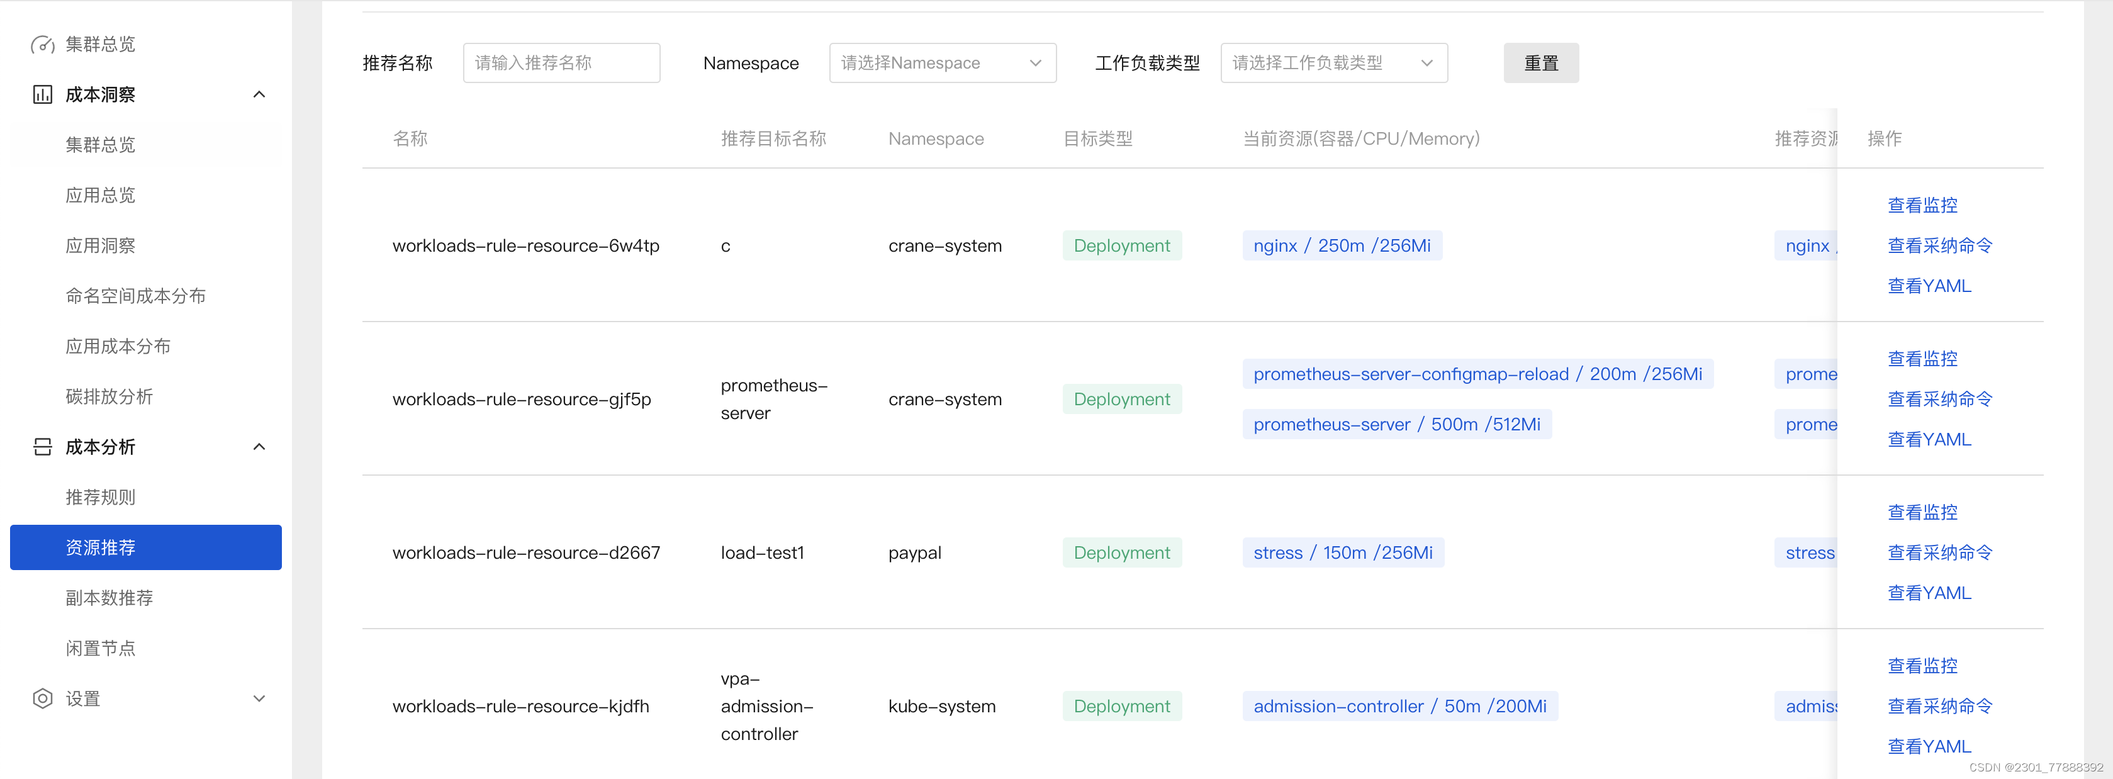Click 查看采纳命令 for workloads-rule-resource-kjdfh
This screenshot has height=779, width=2113.
point(1940,705)
